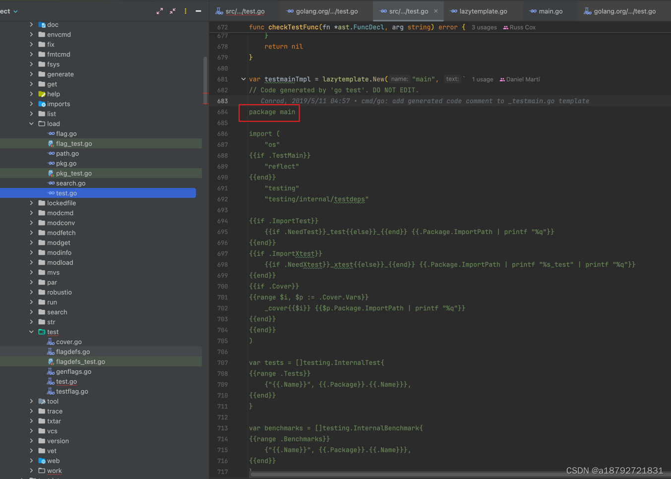Show the 3 usages of checkTestFunc

click(x=484, y=27)
